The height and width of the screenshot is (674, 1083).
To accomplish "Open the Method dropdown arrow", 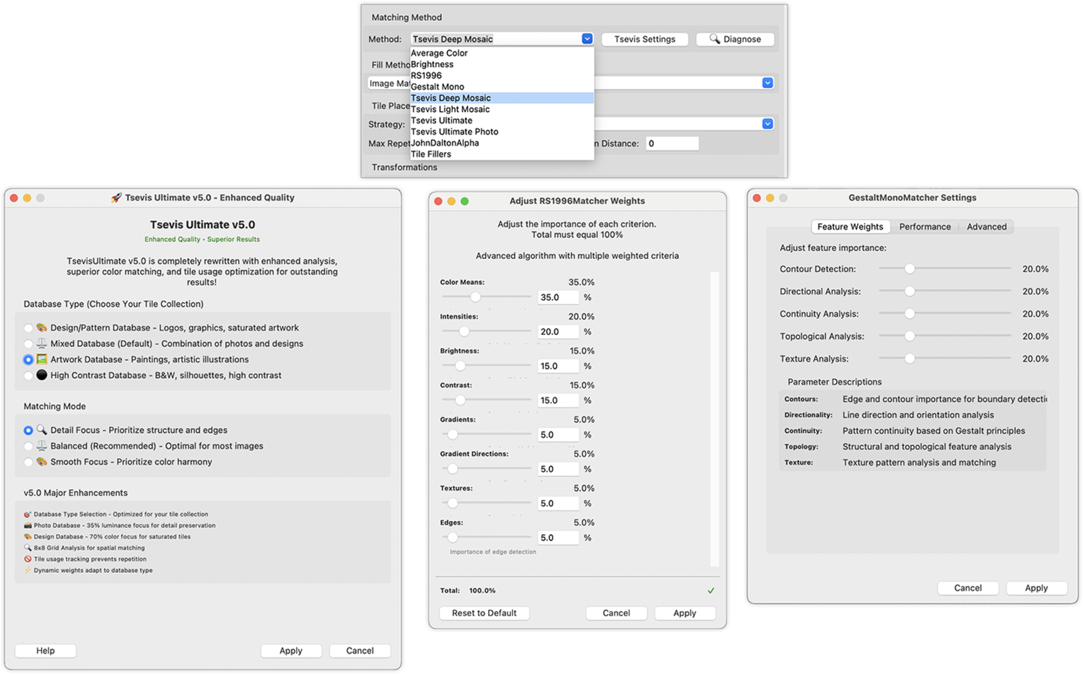I will pyautogui.click(x=587, y=39).
